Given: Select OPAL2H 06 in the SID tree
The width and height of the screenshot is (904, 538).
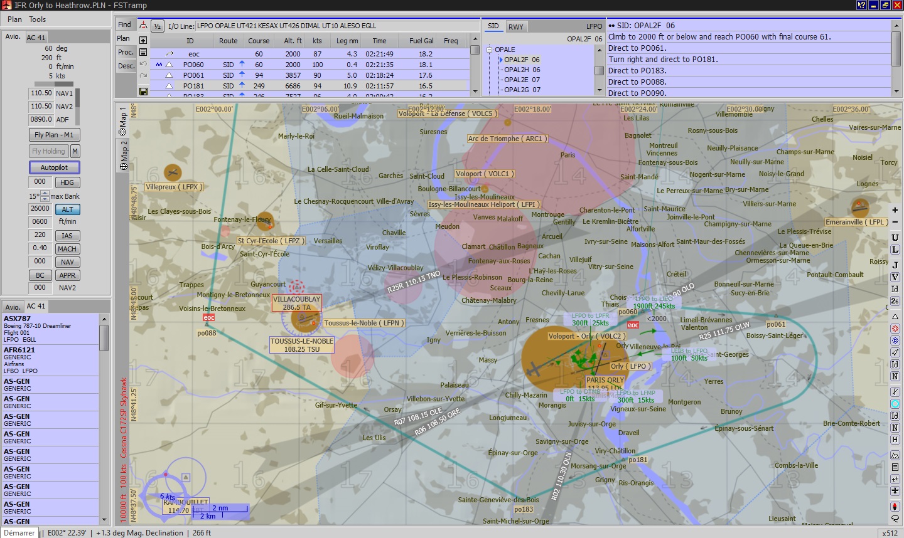Looking at the screenshot, I should pyautogui.click(x=522, y=70).
